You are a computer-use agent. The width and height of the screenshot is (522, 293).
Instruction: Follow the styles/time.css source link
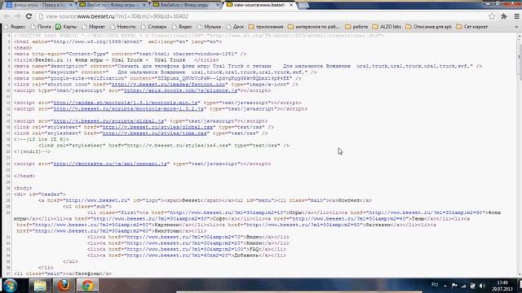pos(154,133)
